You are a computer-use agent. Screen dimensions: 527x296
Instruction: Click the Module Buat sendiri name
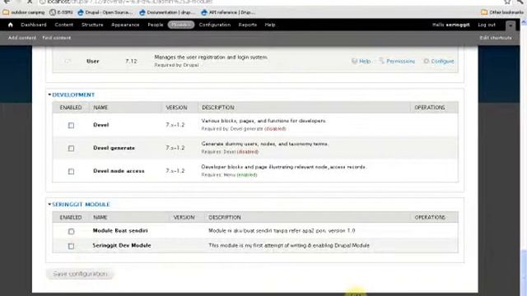(x=120, y=231)
